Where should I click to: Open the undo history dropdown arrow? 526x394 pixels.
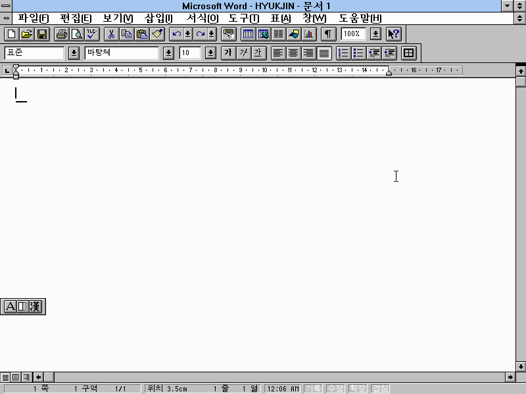tap(188, 34)
